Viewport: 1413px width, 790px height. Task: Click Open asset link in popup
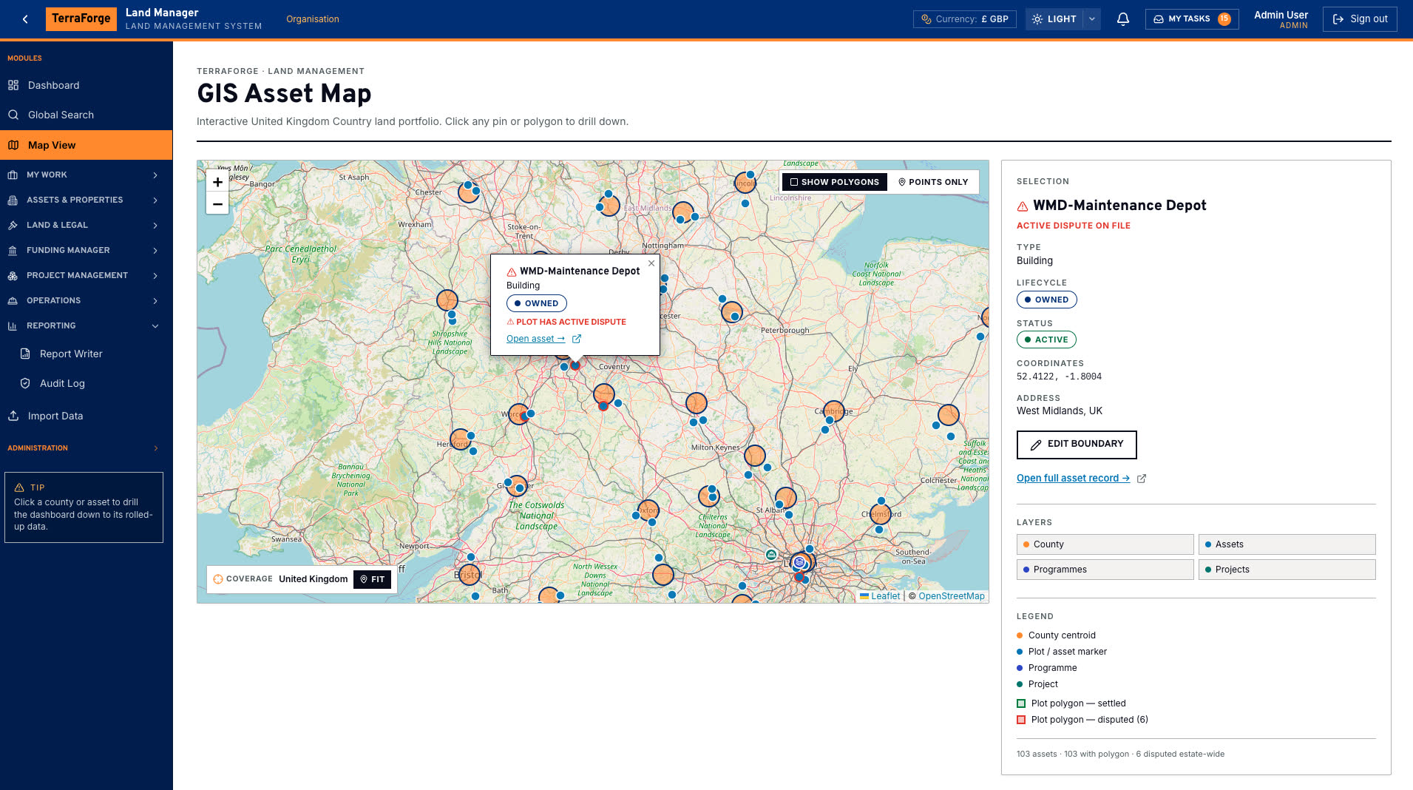535,339
